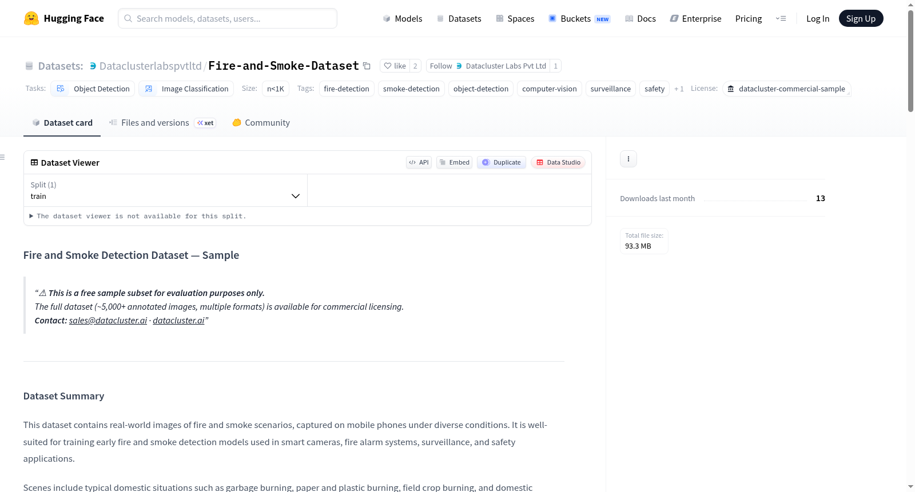The height and width of the screenshot is (492, 915).
Task: Copy dataset name with the copy icon
Action: (367, 66)
